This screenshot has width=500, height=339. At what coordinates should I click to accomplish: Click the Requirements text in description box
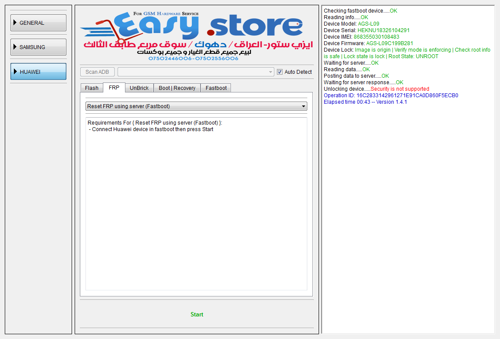tap(155, 123)
